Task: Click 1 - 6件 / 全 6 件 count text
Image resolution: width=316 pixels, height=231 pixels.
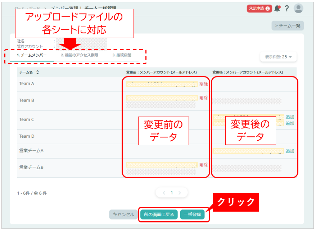Action: pos(32,193)
